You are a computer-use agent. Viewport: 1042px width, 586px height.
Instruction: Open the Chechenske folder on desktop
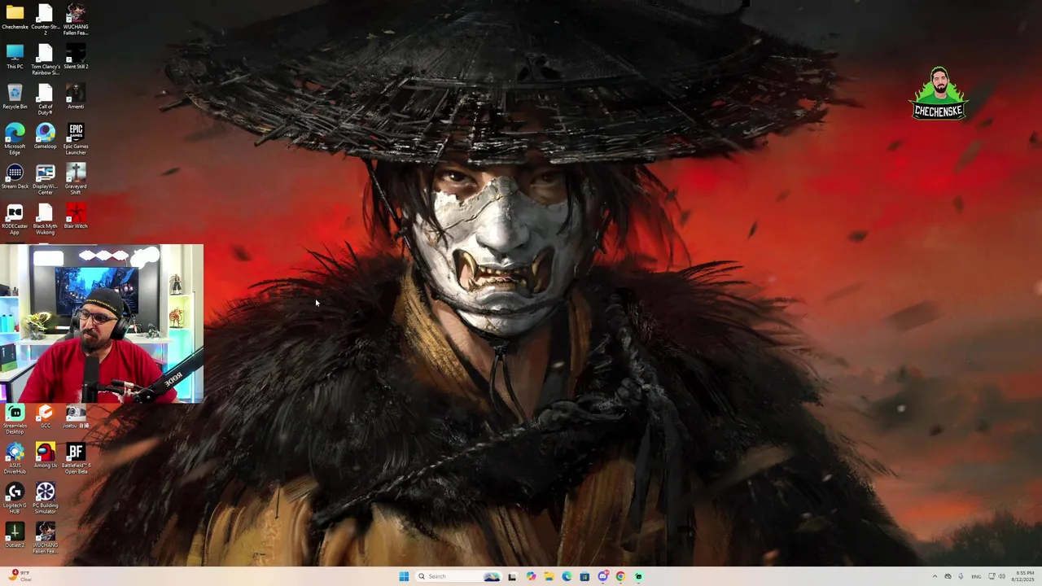coord(15,17)
